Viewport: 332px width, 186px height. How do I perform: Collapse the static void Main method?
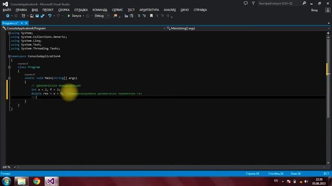click(9, 78)
